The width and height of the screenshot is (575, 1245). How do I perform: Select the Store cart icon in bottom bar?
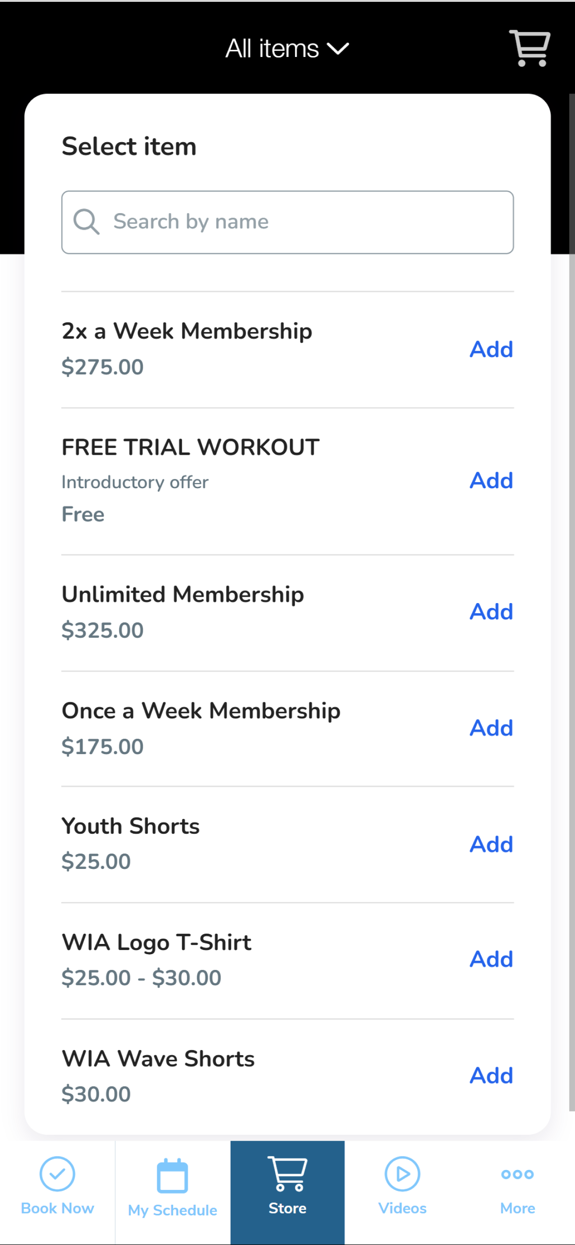[x=287, y=1174]
